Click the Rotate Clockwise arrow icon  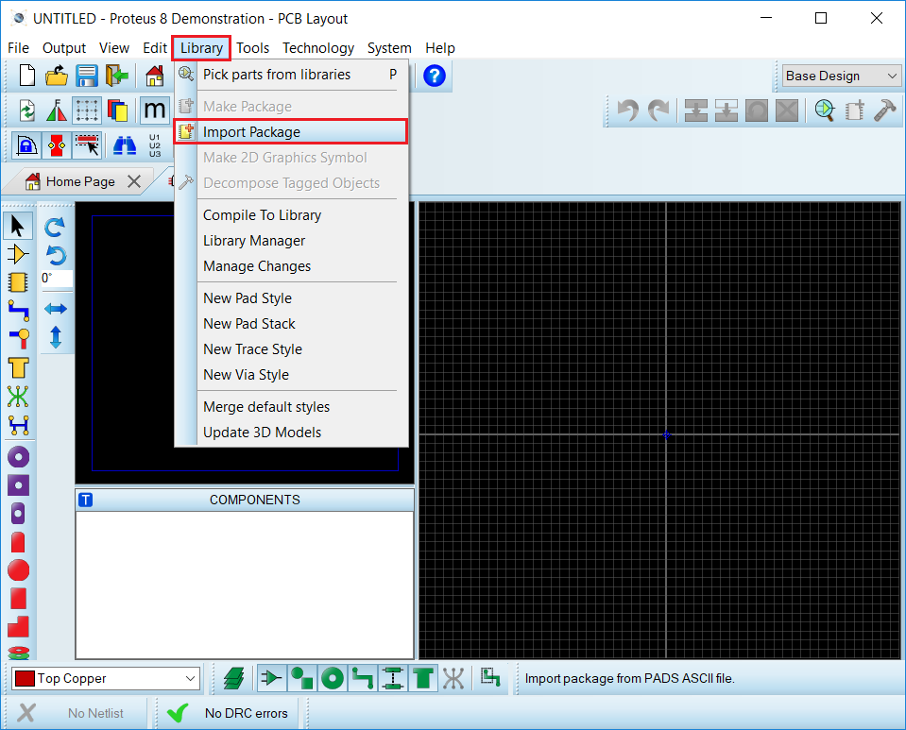pos(56,227)
